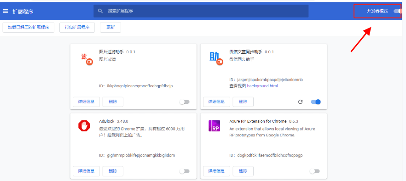Enable the Axure RP Extension toggle
Screen dimensions: 406x181
pyautogui.click(x=314, y=171)
